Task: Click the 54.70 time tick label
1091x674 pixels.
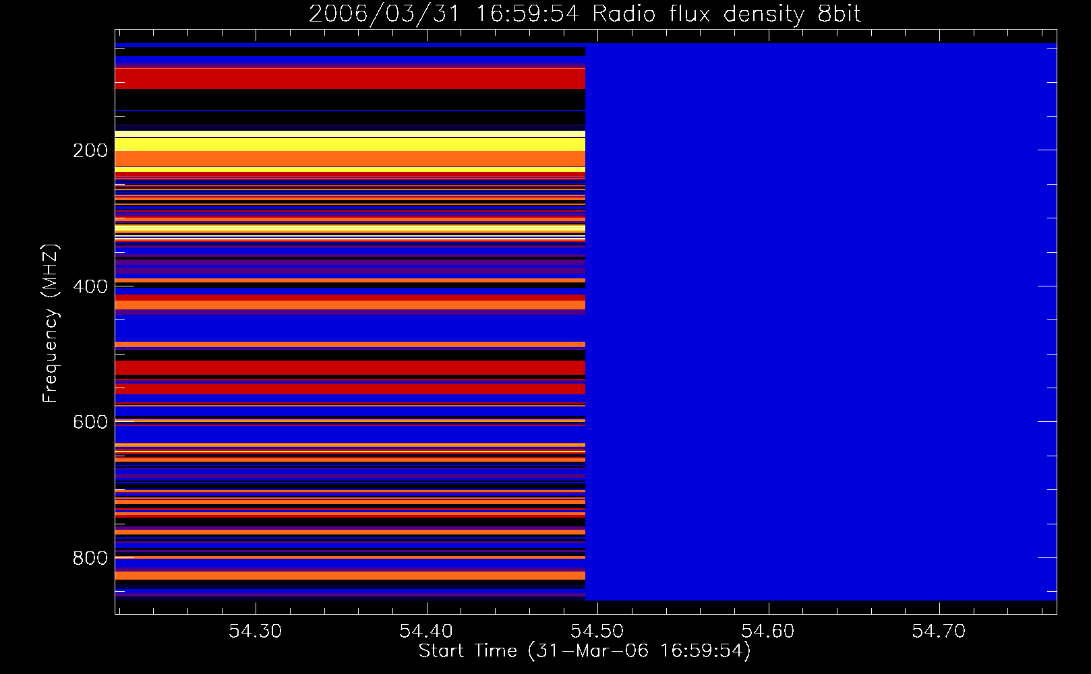Action: click(x=939, y=631)
